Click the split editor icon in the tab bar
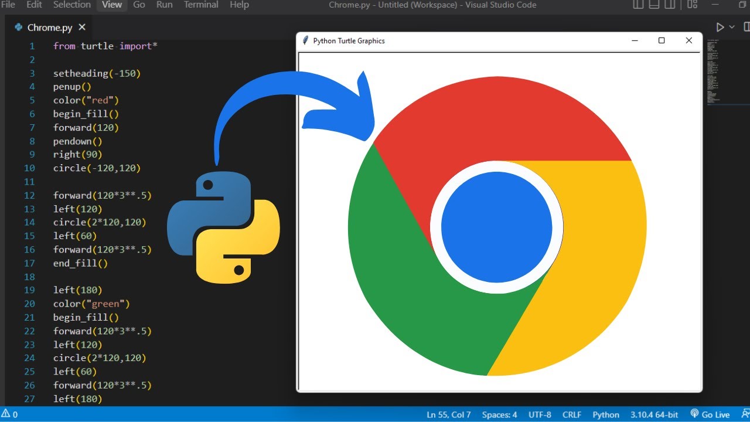The height and width of the screenshot is (422, 750). 746,27
